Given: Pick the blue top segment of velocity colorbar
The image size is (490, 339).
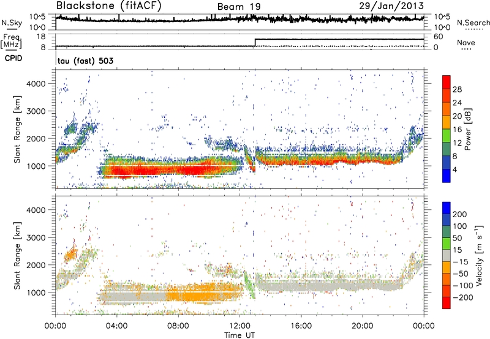Looking at the screenshot, I should coord(447,208).
